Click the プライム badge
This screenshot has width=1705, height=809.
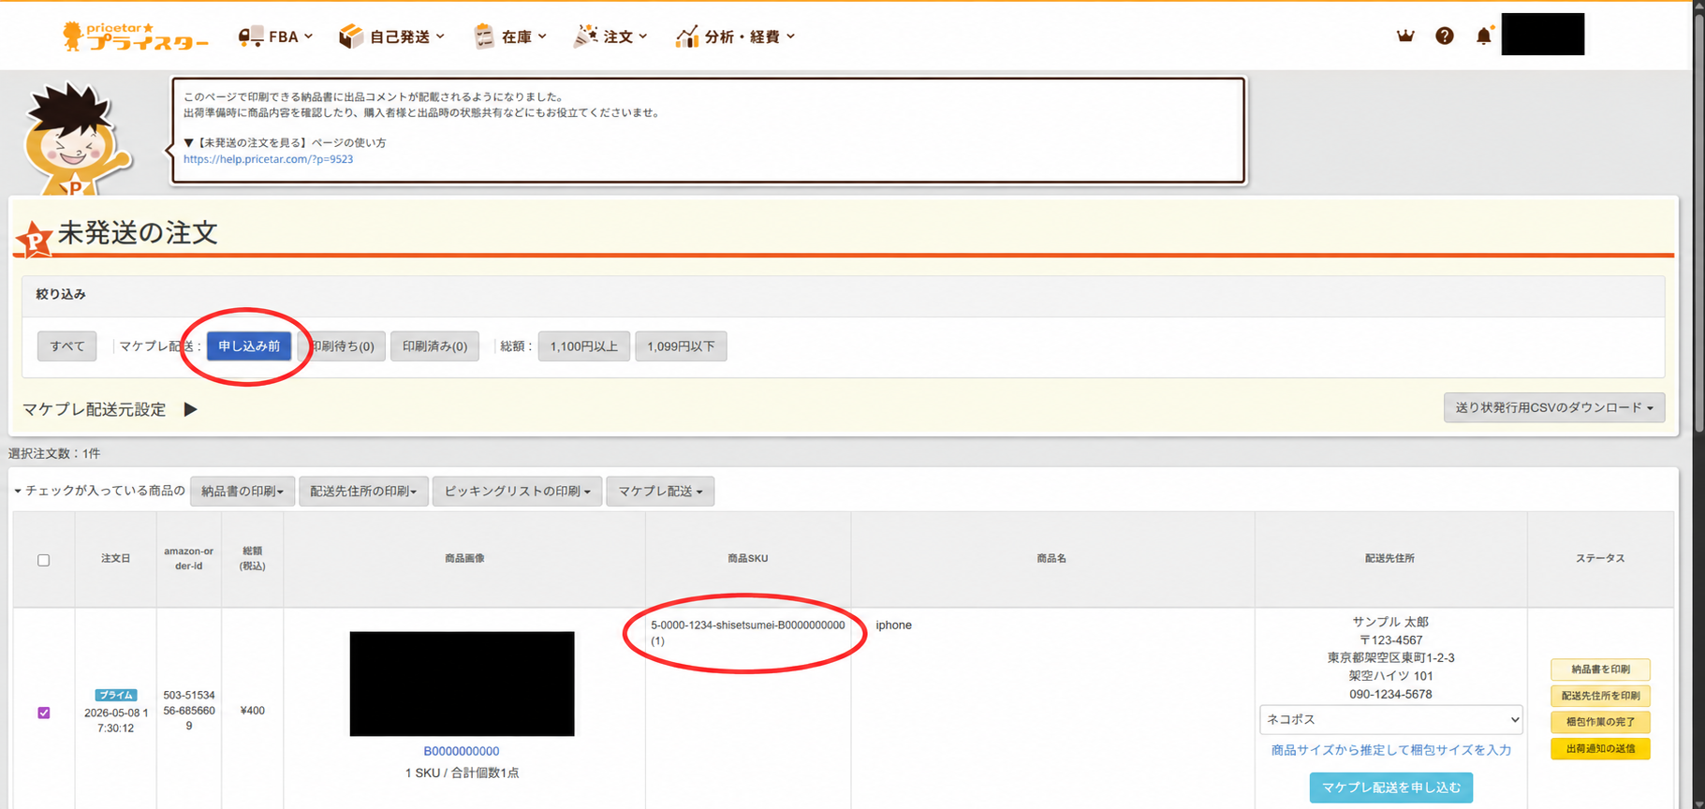[x=116, y=695]
